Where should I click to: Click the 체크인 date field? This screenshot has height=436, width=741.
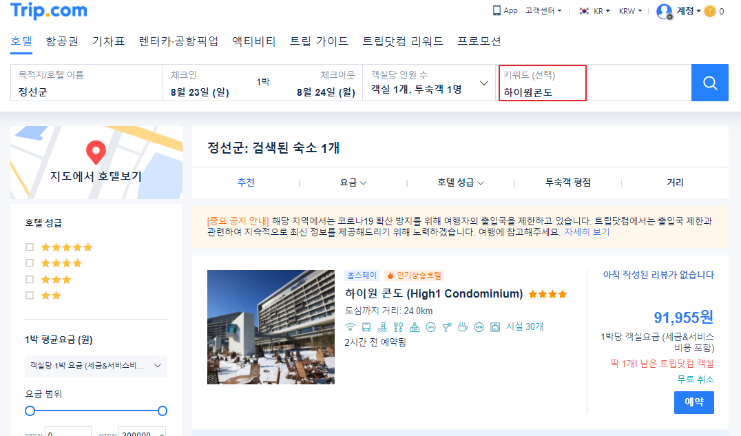(200, 83)
